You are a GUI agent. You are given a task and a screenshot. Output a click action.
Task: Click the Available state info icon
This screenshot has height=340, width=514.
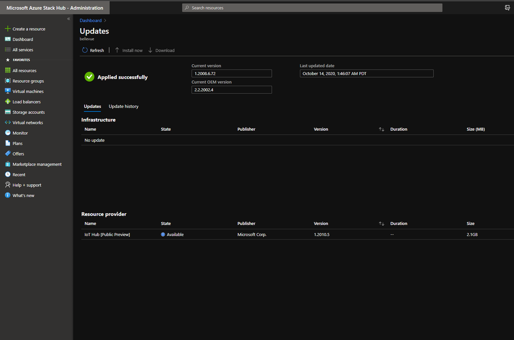click(163, 235)
